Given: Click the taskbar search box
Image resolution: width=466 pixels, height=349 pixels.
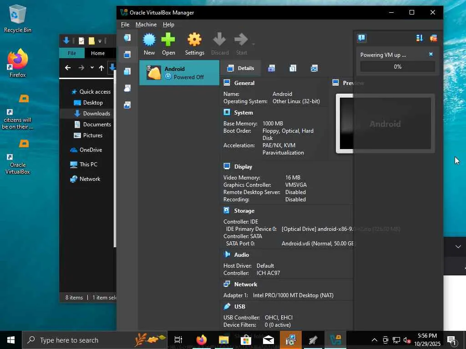Looking at the screenshot, I should [95, 340].
